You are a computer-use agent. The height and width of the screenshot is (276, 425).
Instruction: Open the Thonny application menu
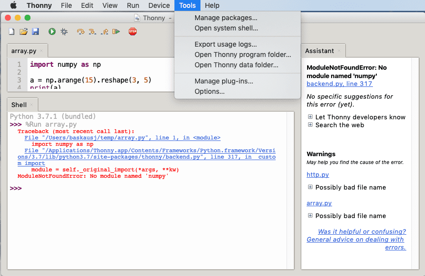39,5
